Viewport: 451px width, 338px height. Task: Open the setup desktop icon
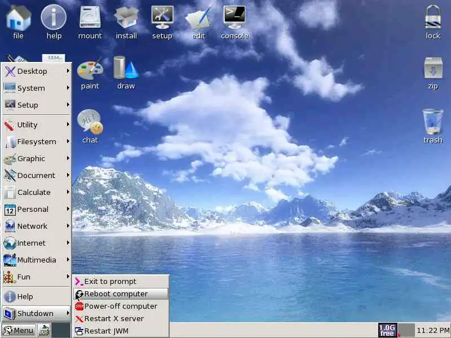point(162,23)
